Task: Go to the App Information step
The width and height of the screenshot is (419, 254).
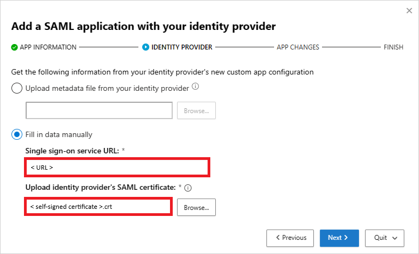Action: 48,47
